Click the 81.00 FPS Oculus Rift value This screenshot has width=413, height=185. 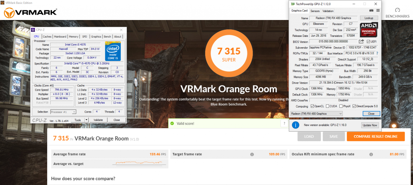coord(396,154)
